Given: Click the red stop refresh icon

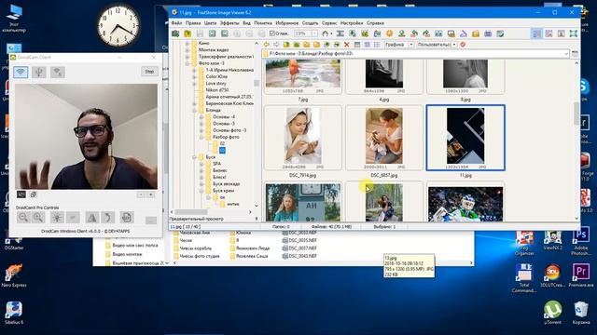Looking at the screenshot, I should [463, 45].
